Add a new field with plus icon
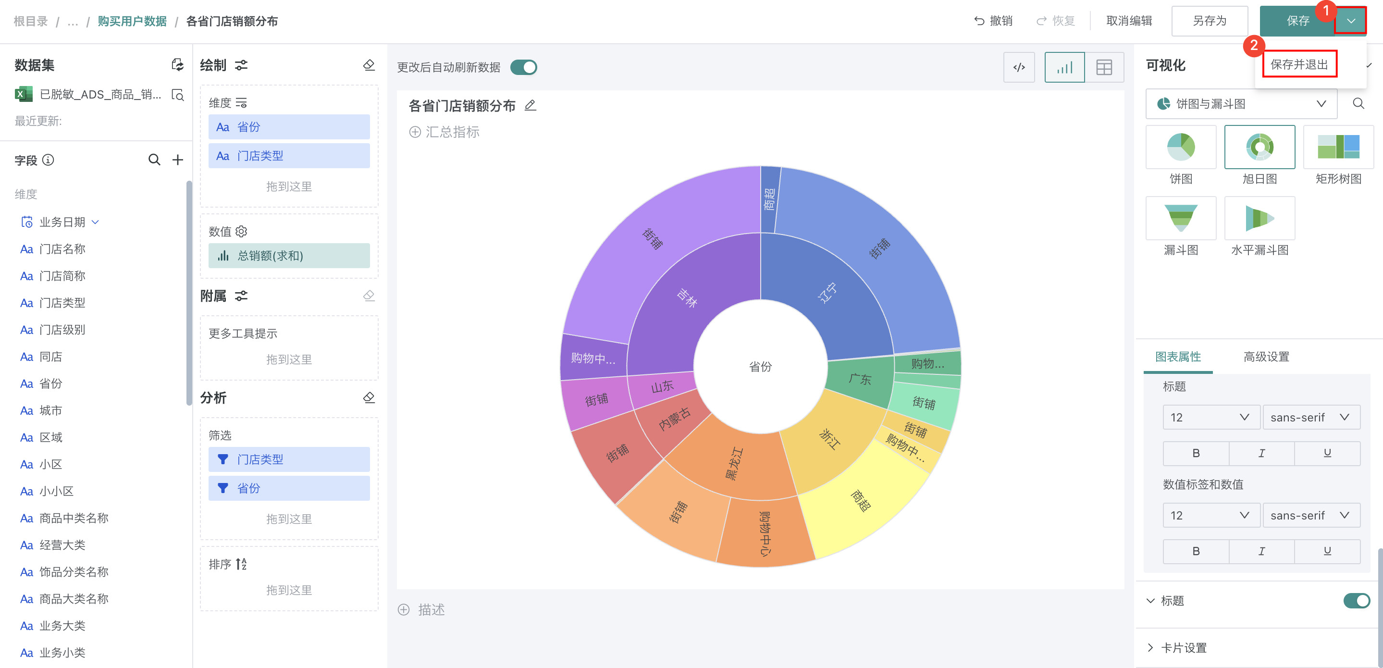This screenshot has height=668, width=1383. [178, 160]
